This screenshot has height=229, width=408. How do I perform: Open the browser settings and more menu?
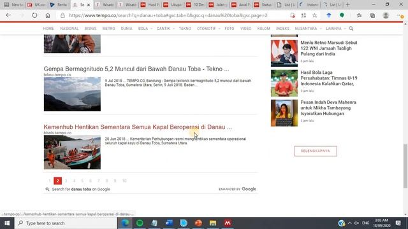click(x=400, y=15)
